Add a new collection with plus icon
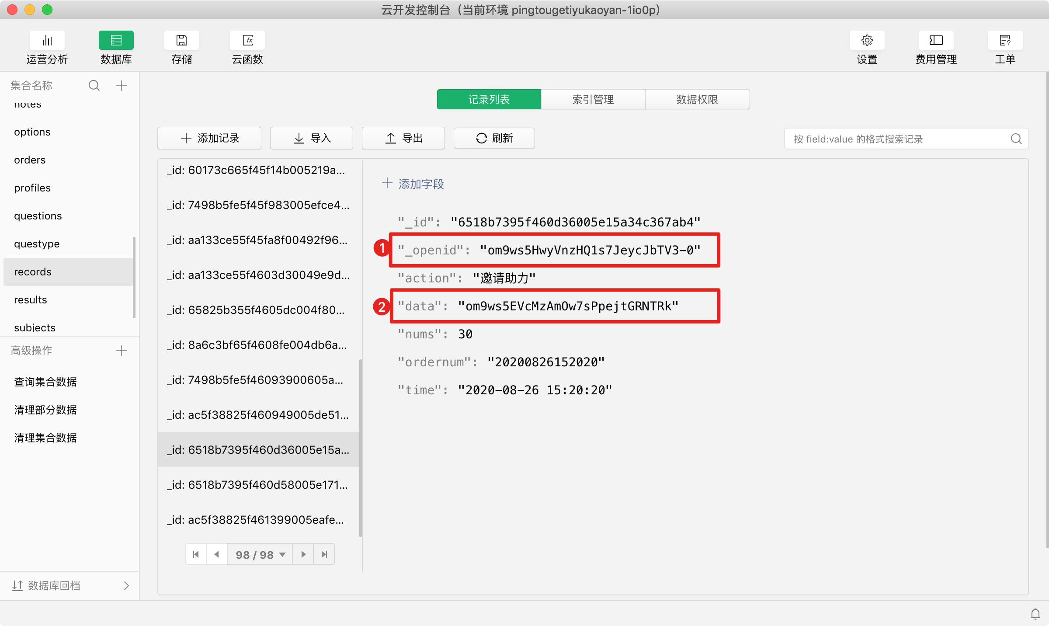This screenshot has width=1049, height=626. point(122,86)
